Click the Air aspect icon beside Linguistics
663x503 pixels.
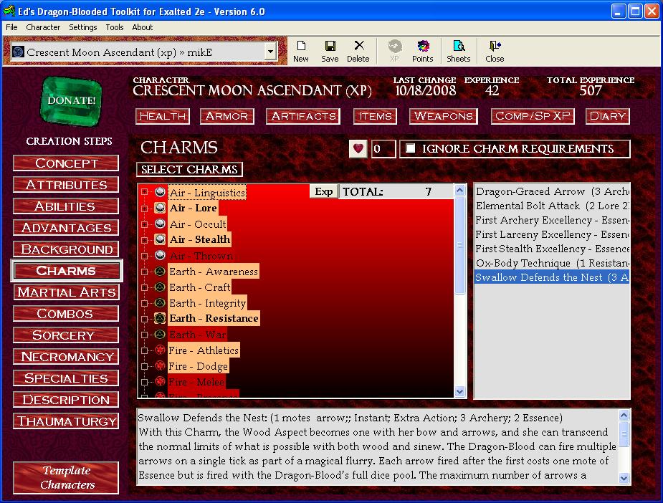click(x=160, y=192)
